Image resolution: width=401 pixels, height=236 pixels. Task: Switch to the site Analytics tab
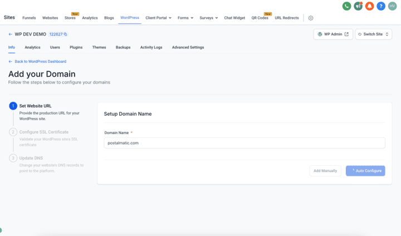tap(32, 47)
